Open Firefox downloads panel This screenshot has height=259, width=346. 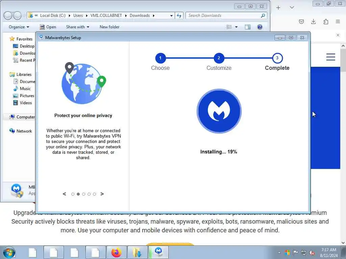[x=313, y=22]
